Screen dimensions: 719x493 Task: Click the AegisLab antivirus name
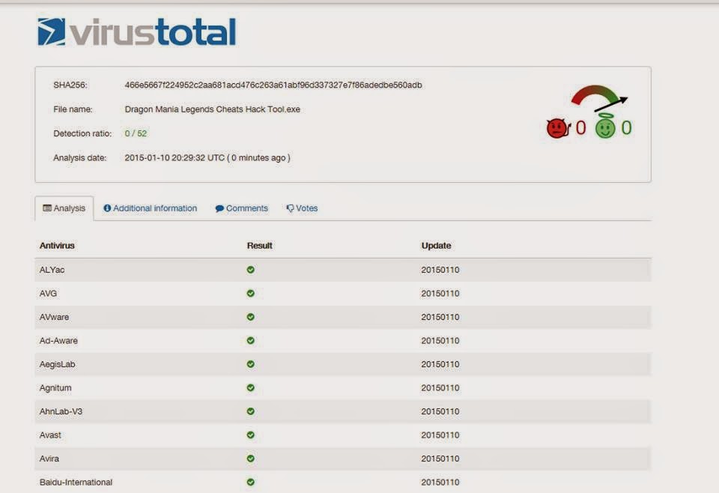click(58, 364)
